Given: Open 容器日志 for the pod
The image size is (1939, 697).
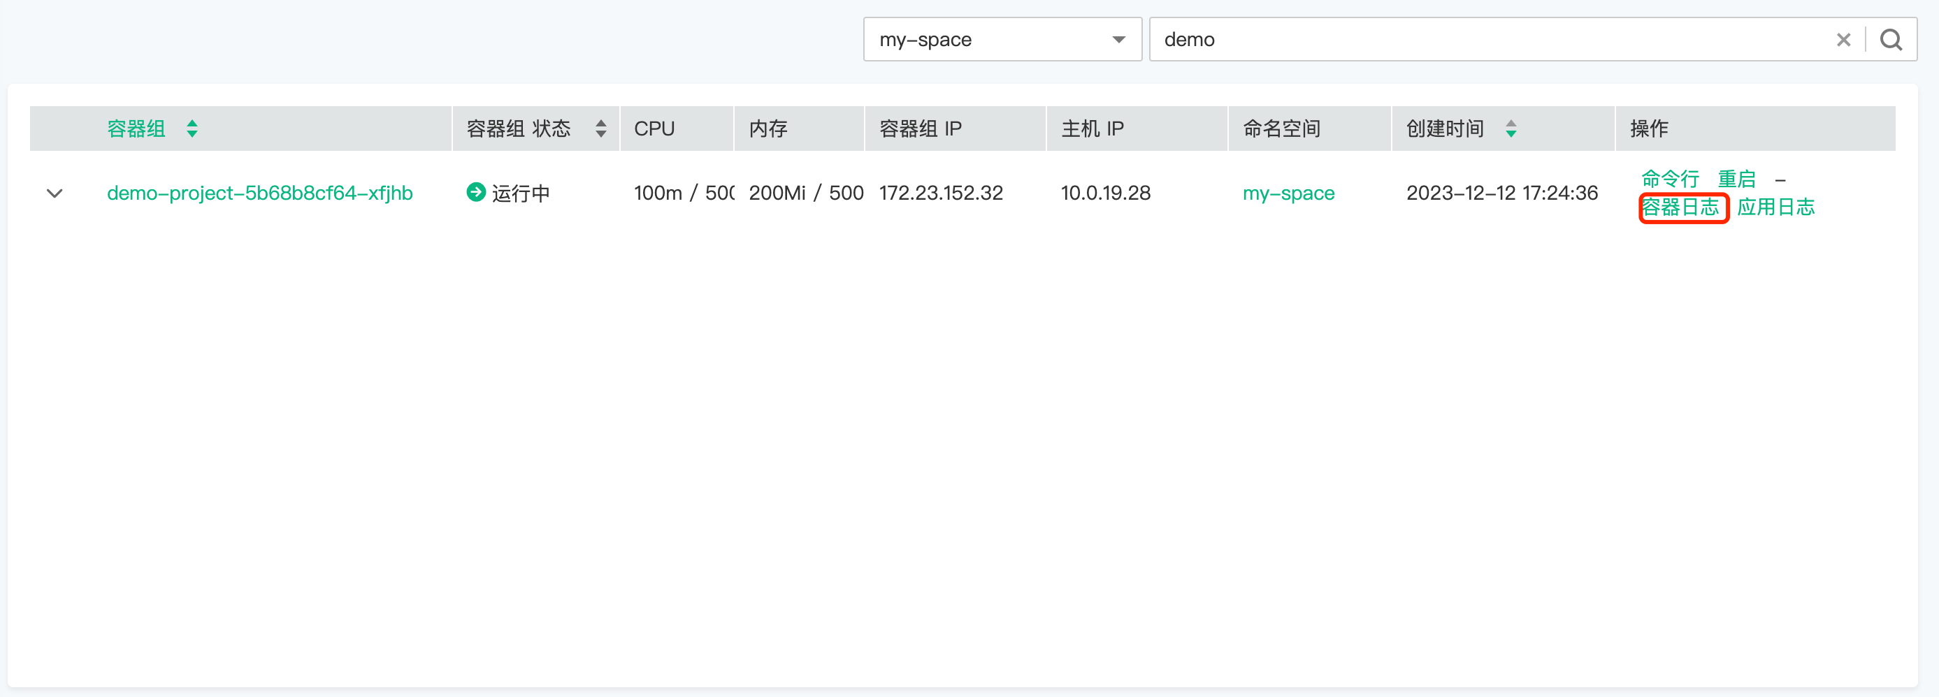Looking at the screenshot, I should tap(1680, 207).
